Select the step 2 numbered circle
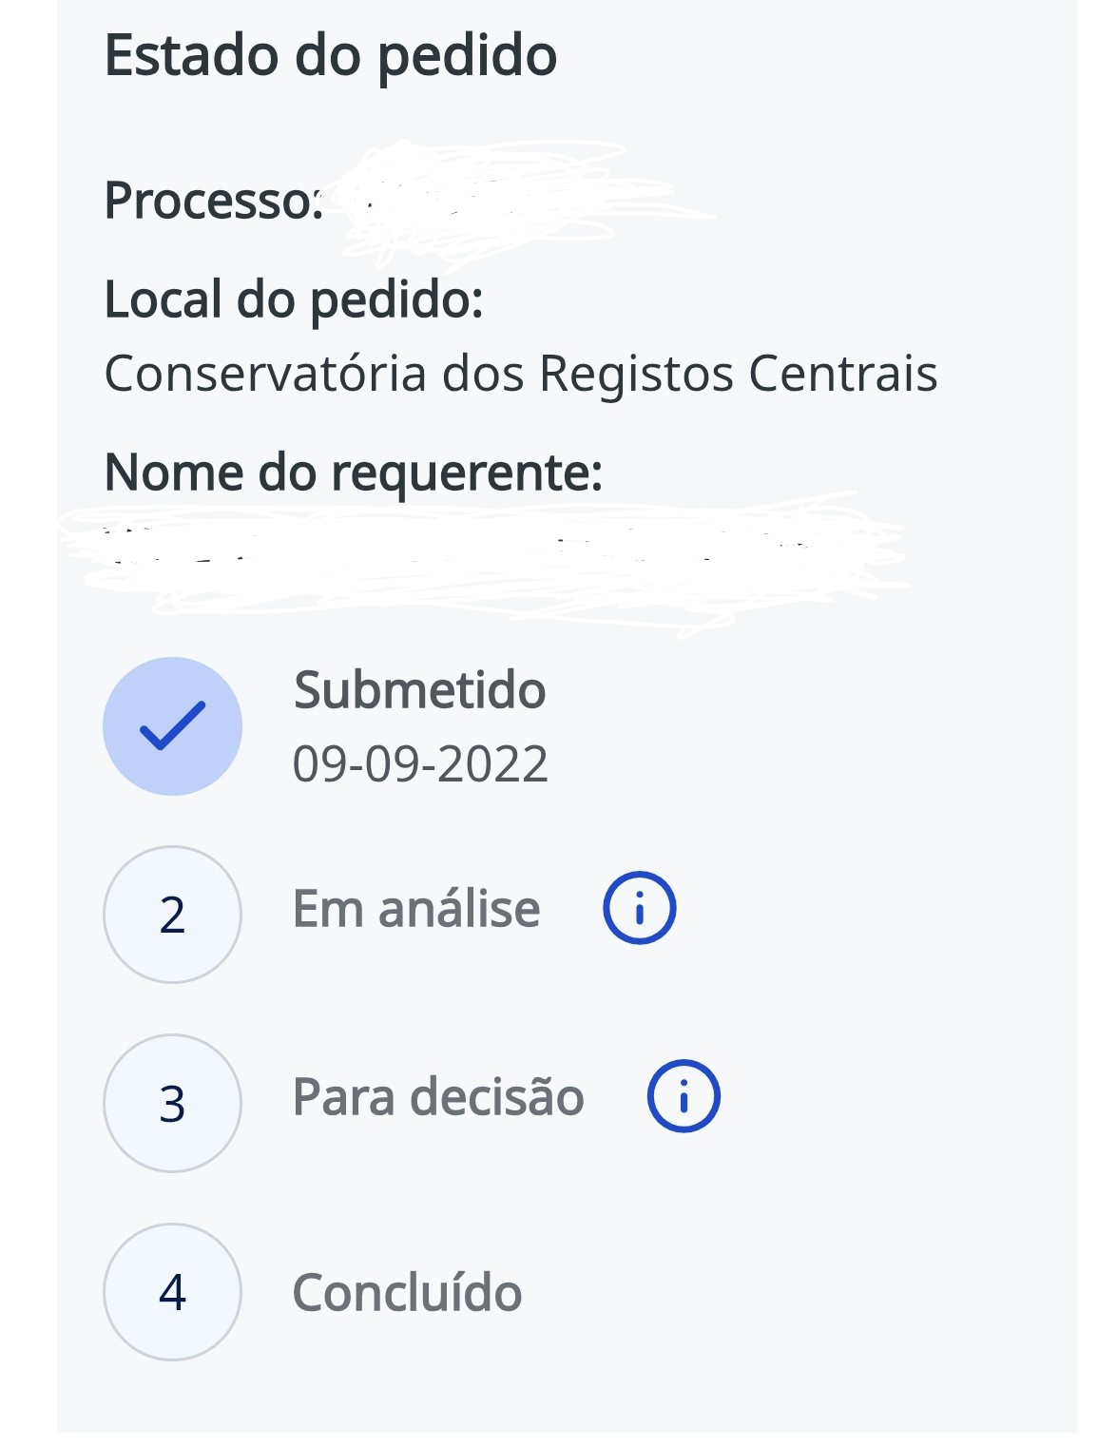The width and height of the screenshot is (1098, 1447). (172, 915)
